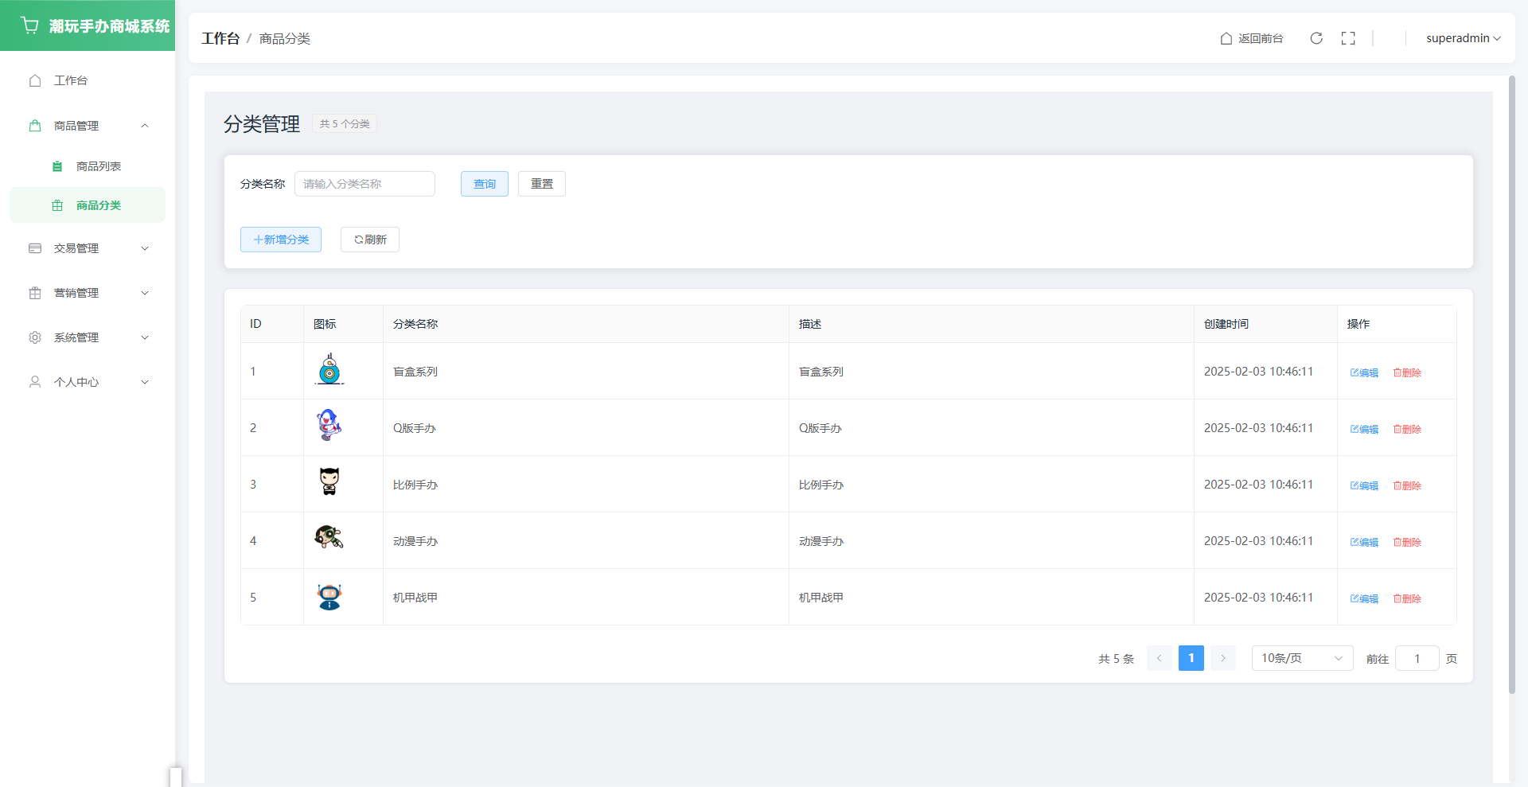
Task: Click delete icon for 比例手办 row
Action: pyautogui.click(x=1407, y=485)
